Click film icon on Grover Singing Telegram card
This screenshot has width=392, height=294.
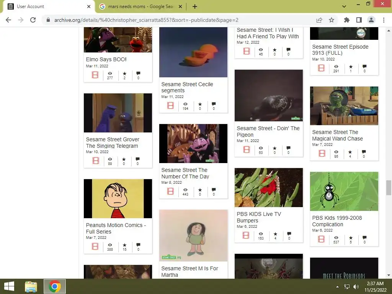(x=96, y=160)
